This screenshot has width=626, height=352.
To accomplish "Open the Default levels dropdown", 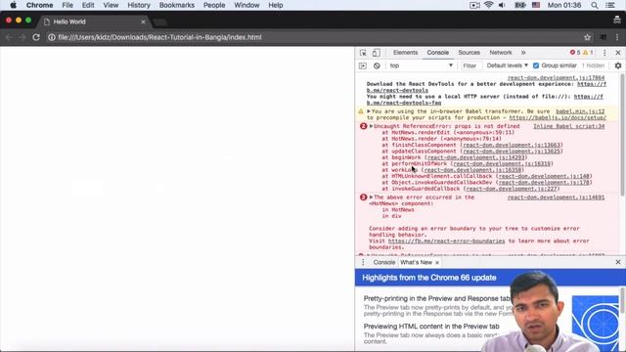I will pos(507,66).
